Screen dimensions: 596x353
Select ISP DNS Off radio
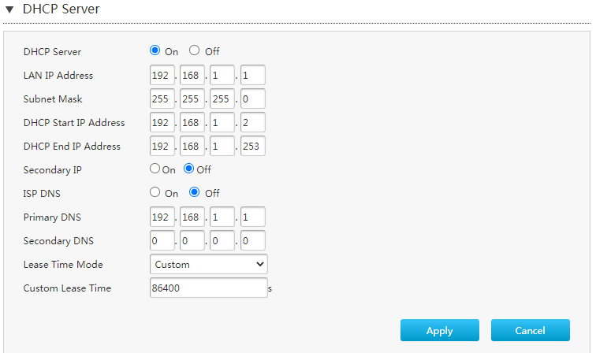(194, 192)
